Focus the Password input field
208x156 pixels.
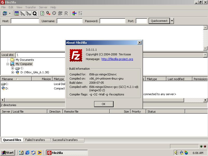(113, 21)
